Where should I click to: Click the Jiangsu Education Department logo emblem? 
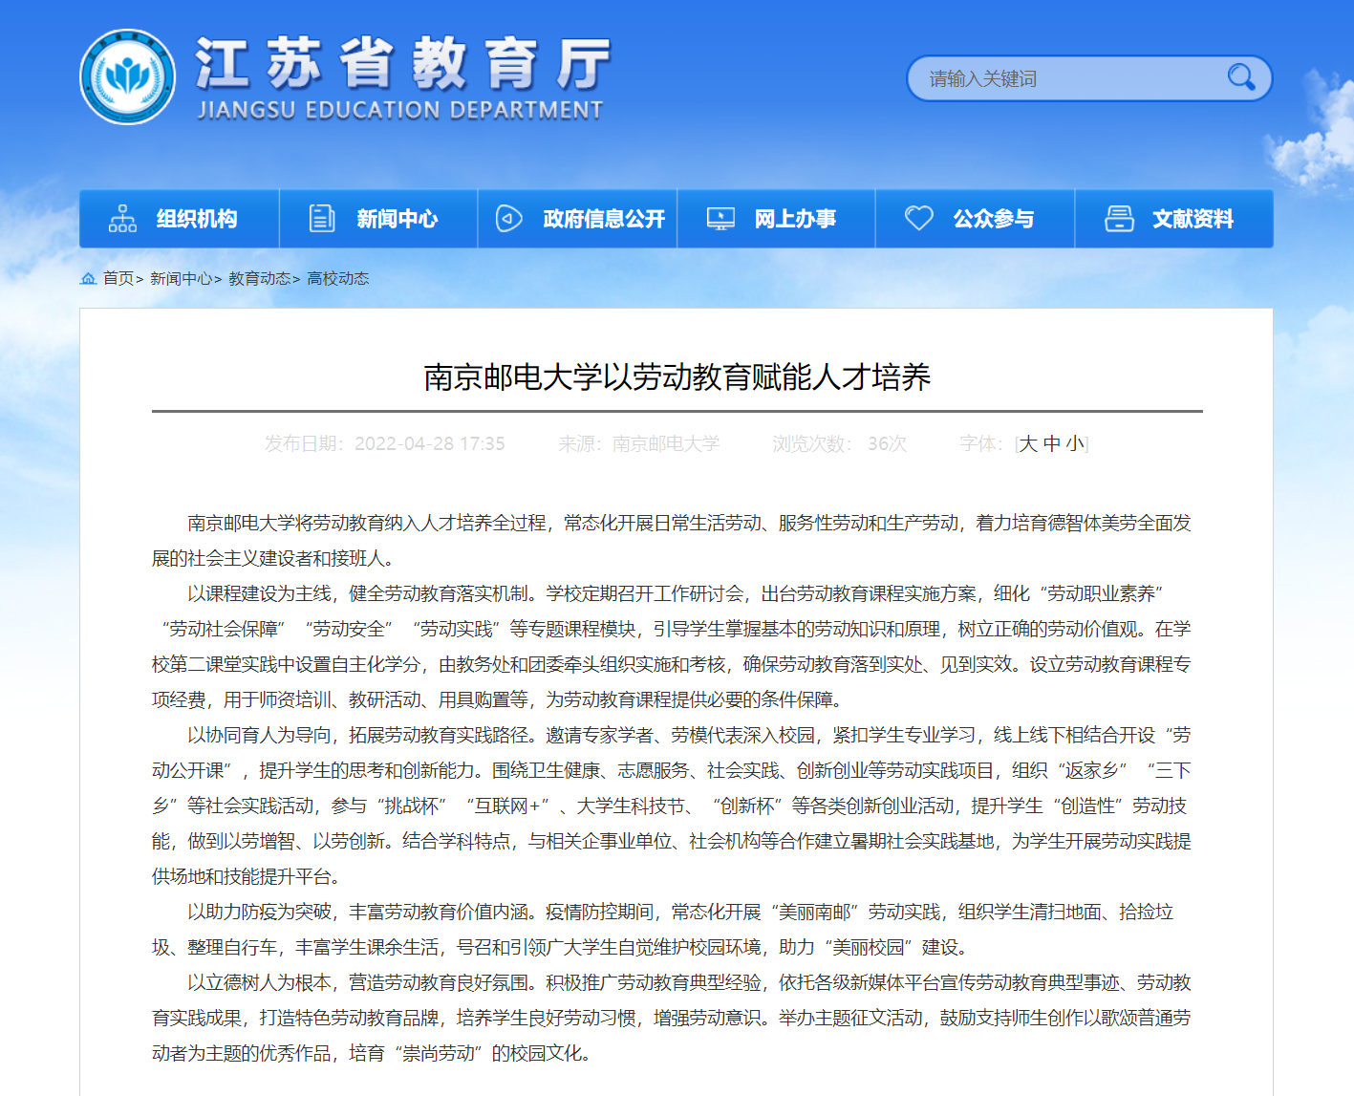[127, 76]
